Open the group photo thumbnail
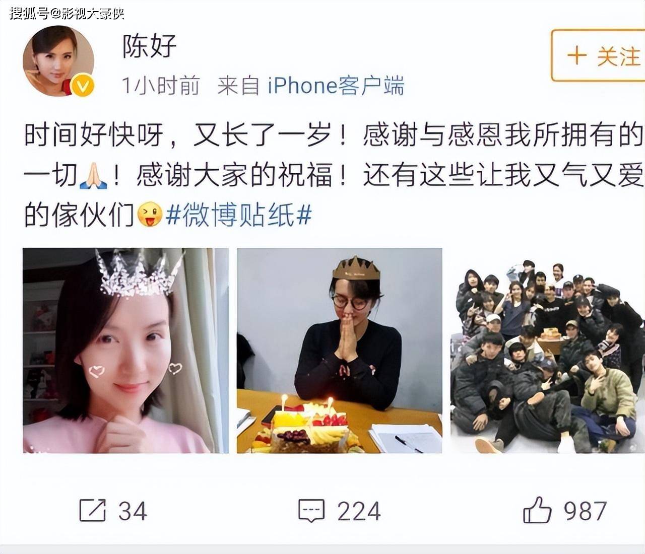This screenshot has height=554, width=645. click(x=548, y=351)
